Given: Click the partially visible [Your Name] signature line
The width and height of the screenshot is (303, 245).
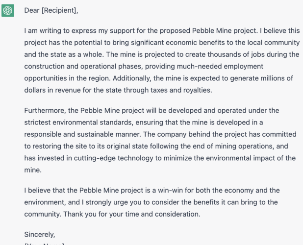Looking at the screenshot, I should tap(44, 244).
